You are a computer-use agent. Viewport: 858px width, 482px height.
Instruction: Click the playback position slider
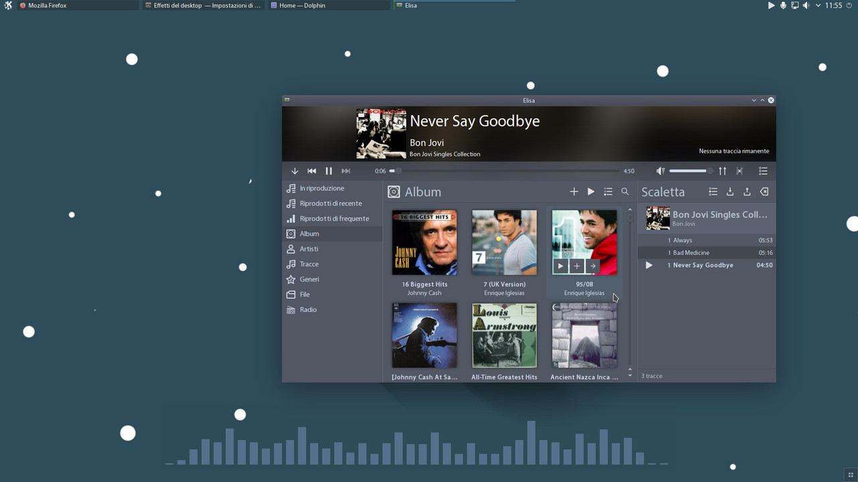504,171
